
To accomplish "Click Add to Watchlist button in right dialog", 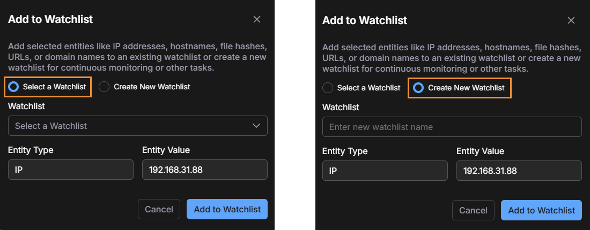I will click(541, 210).
